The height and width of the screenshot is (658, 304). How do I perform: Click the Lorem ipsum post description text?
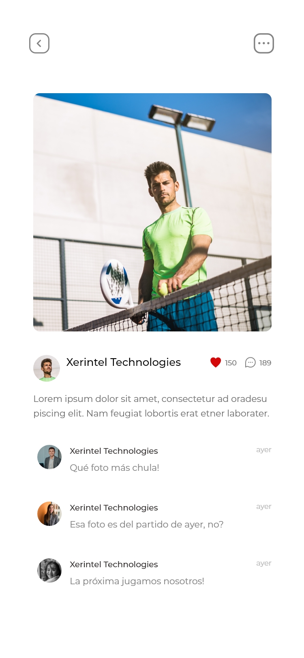(x=152, y=406)
